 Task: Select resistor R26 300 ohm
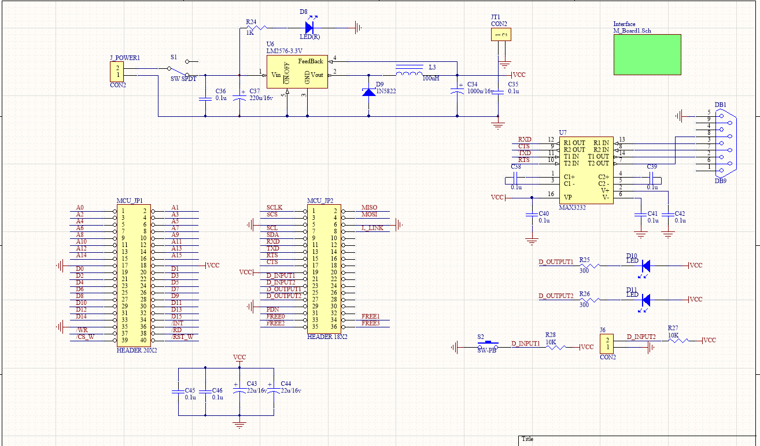tap(589, 299)
